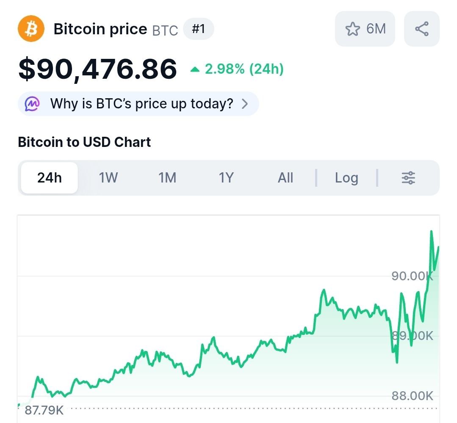This screenshot has width=457, height=423.
Task: Click the green price-up triangle indicator
Action: pos(195,69)
